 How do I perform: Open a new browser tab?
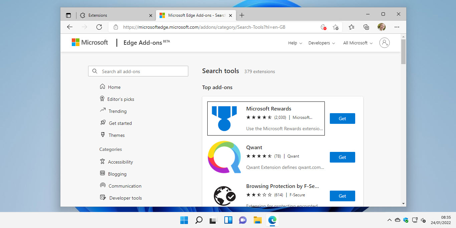click(x=242, y=15)
